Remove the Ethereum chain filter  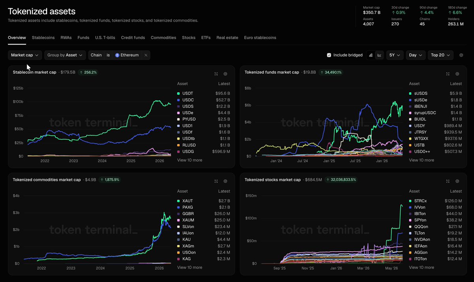pos(146,55)
